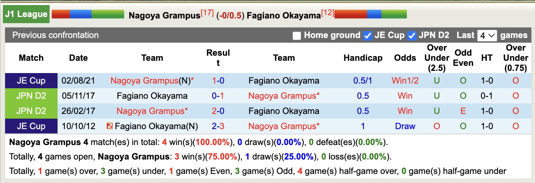Screen dimensions: 535x183
Task: Click Nagoya Grampus away team on 10/10/12
Action: coord(282,126)
